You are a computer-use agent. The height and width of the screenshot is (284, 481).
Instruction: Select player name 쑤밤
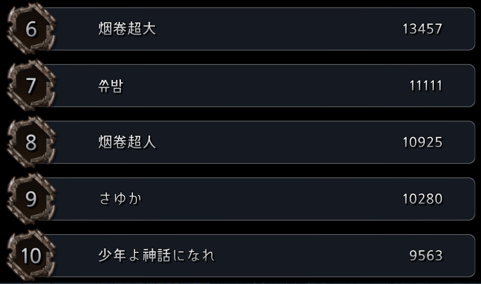tap(111, 86)
